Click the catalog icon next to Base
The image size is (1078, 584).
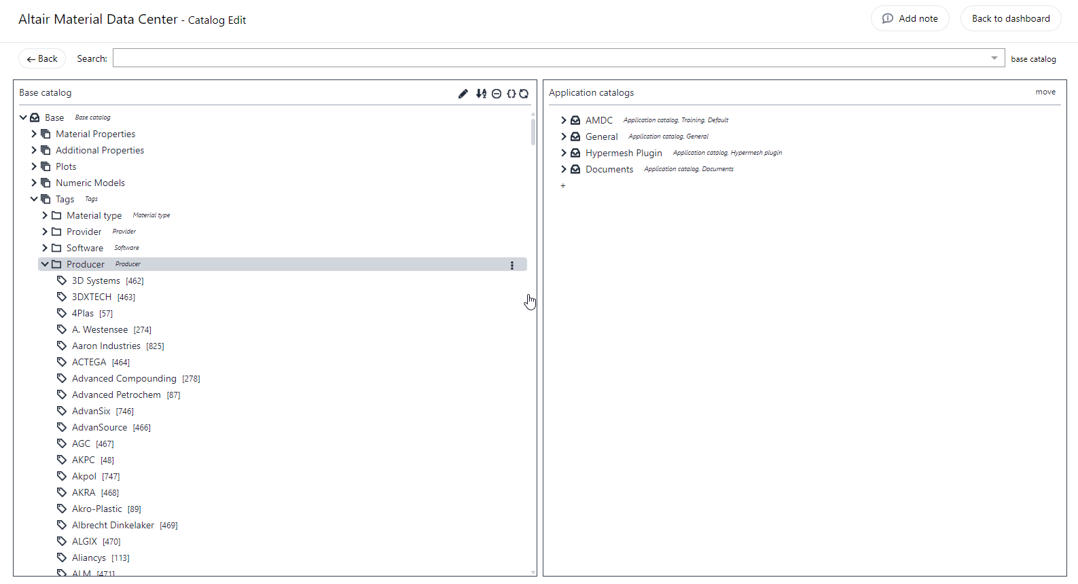coord(35,117)
